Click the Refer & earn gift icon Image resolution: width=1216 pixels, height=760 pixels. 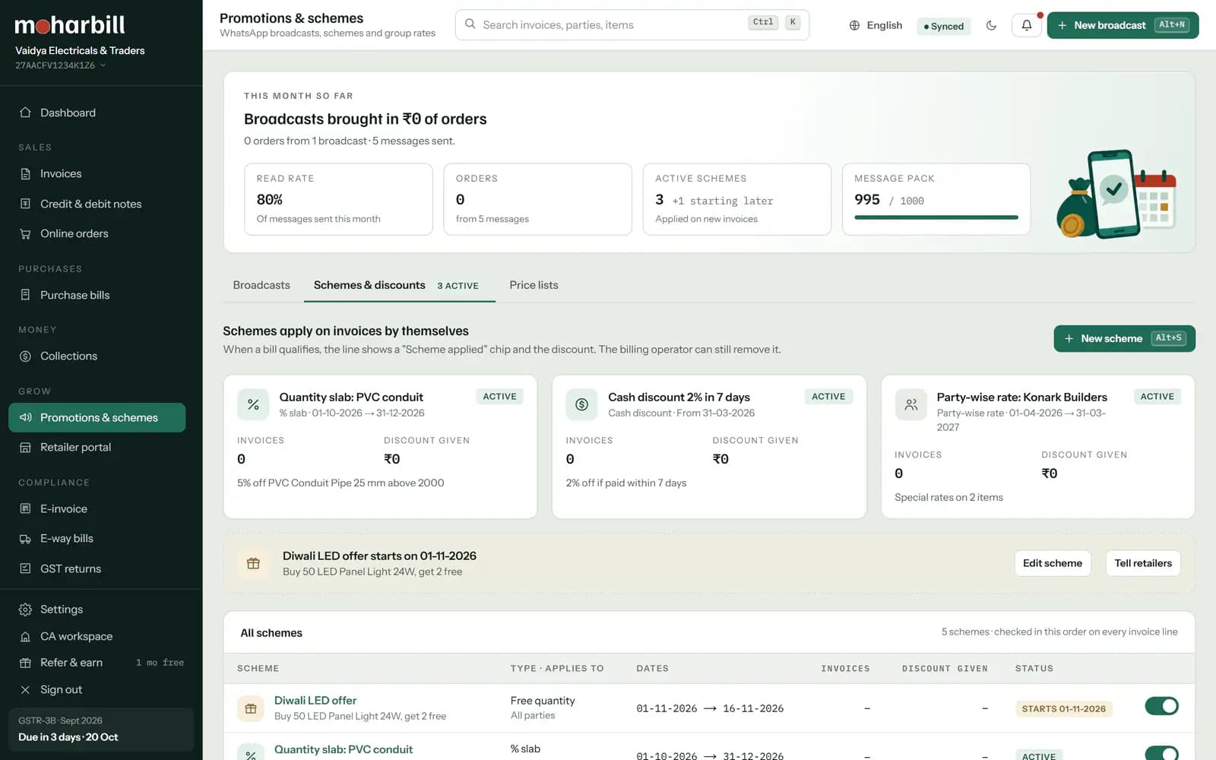25,663
